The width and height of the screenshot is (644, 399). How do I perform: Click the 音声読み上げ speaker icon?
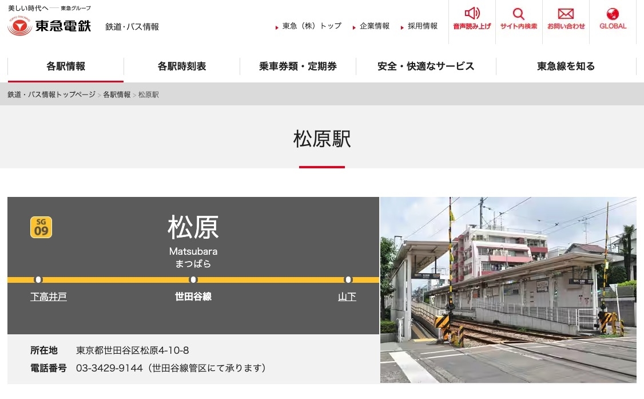[x=471, y=13]
